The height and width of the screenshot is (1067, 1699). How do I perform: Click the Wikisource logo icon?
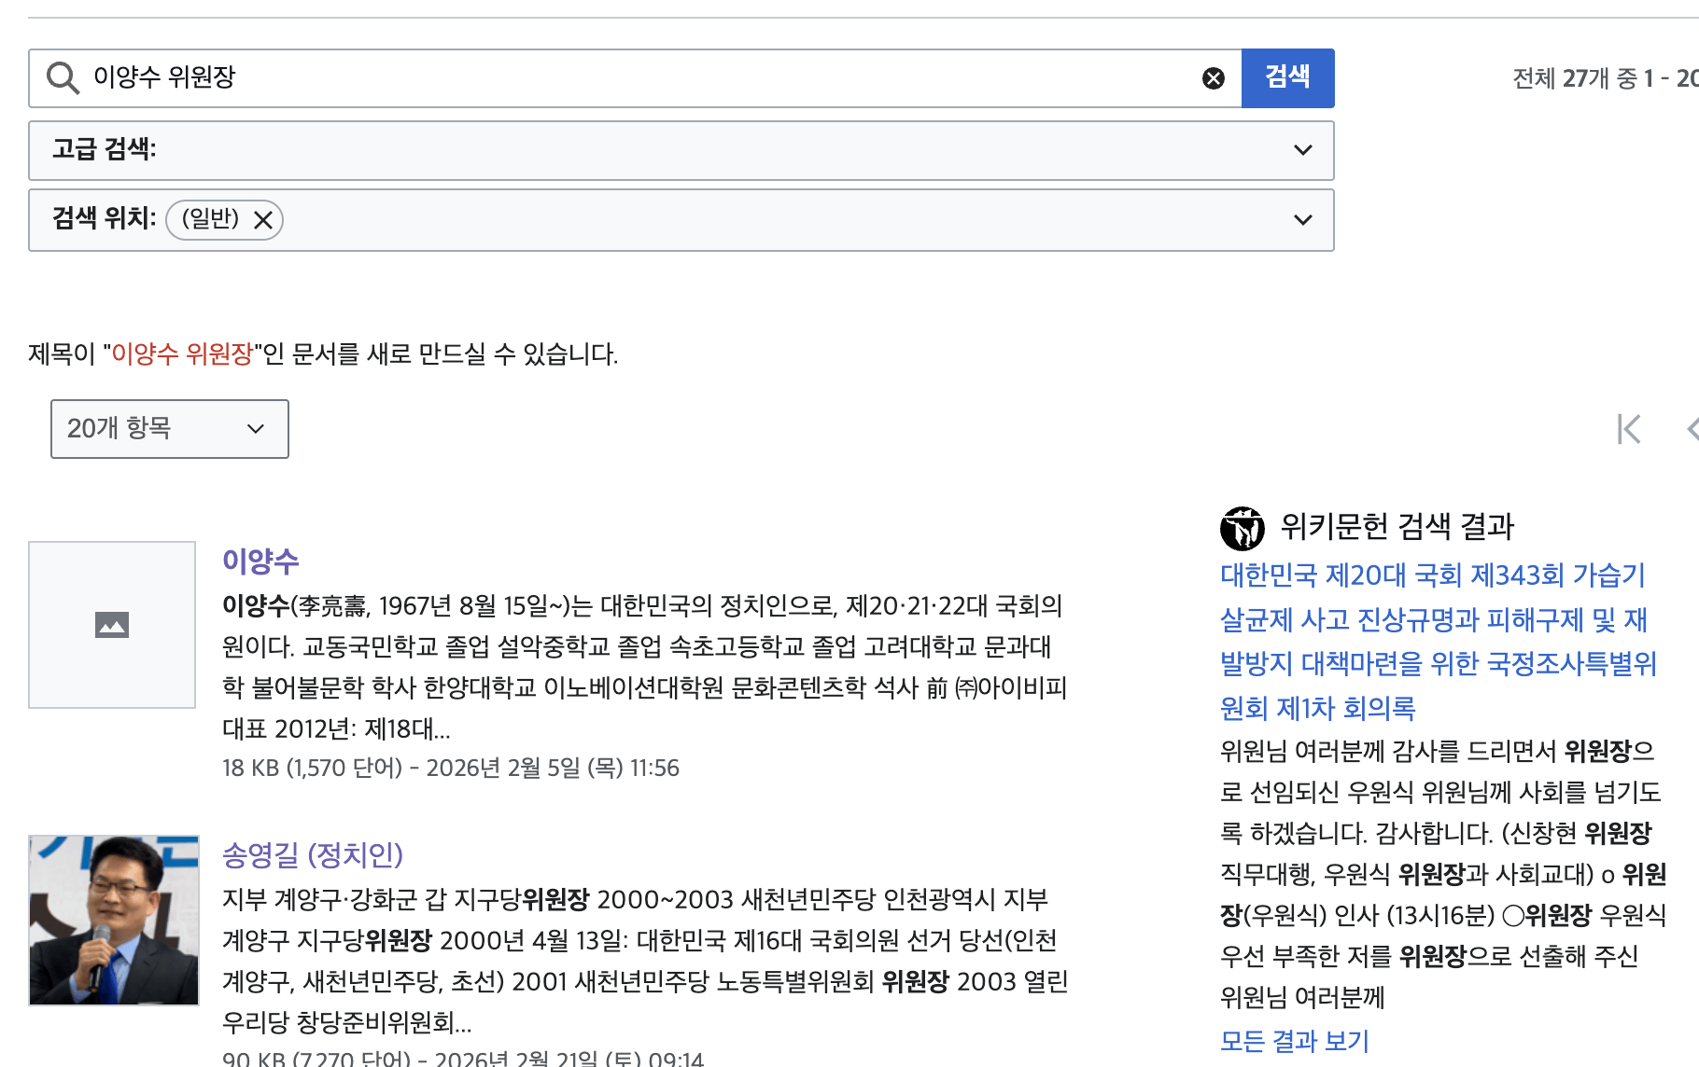tap(1242, 529)
